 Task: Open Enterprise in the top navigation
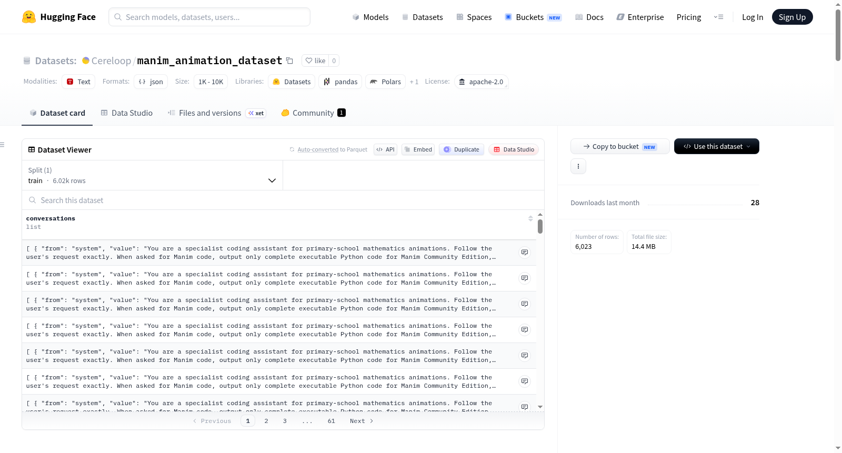click(640, 17)
